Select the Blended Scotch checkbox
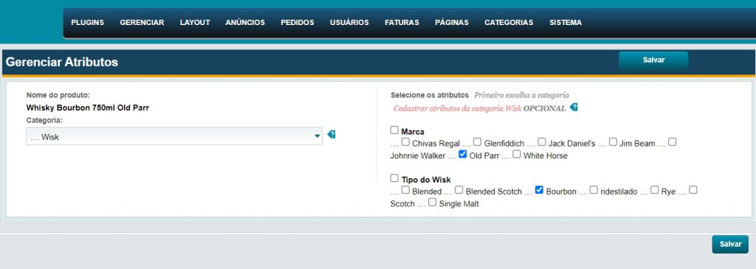This screenshot has width=756, height=269. (x=459, y=190)
